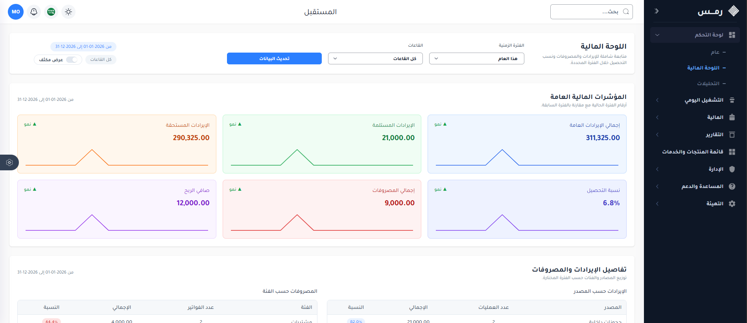Viewport: 747px width, 323px height.
Task: Click the المساعدة والدعم question icon
Action: pyautogui.click(x=732, y=186)
